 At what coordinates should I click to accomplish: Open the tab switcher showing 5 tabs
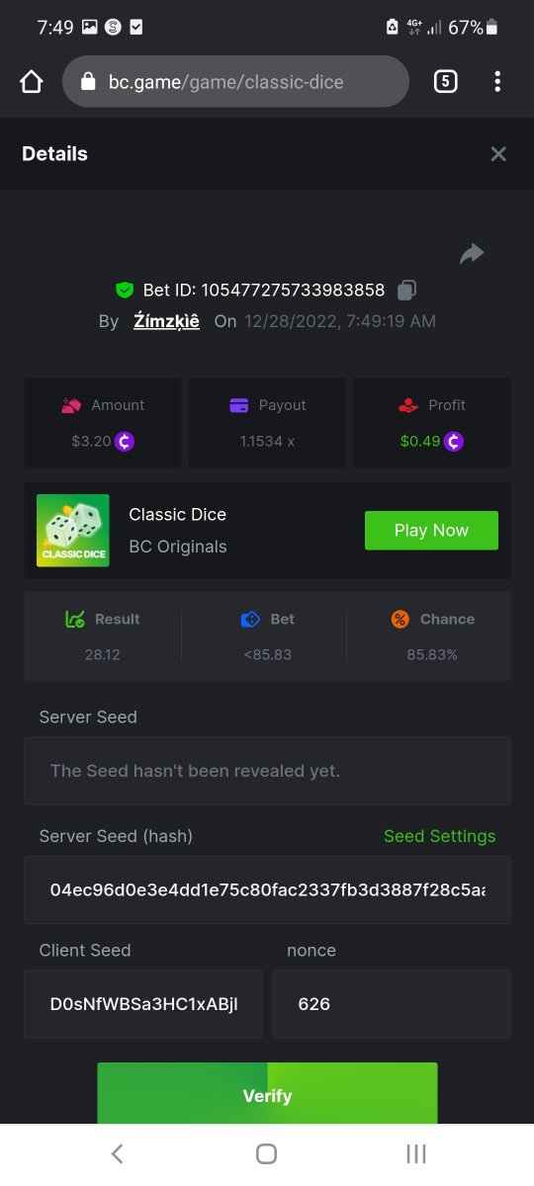tap(445, 82)
